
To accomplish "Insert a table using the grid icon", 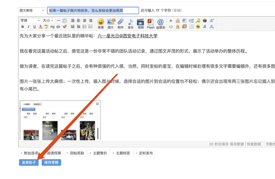I will [65, 21].
